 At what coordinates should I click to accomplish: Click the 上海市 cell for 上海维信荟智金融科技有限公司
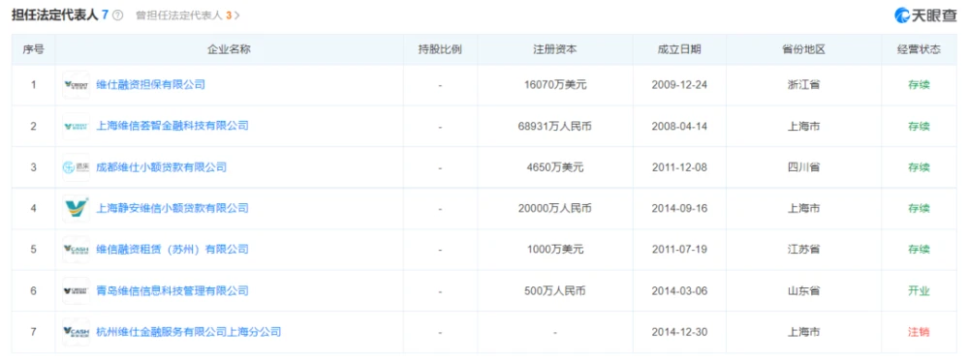803,126
